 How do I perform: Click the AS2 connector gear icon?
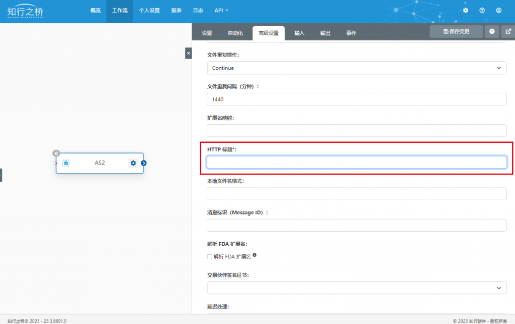[133, 163]
